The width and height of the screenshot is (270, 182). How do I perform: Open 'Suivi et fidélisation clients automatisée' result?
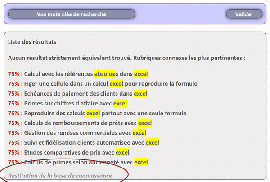point(92,143)
